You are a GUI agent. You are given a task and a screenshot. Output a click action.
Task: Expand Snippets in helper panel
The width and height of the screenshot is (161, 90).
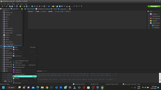pyautogui.click(x=149, y=21)
